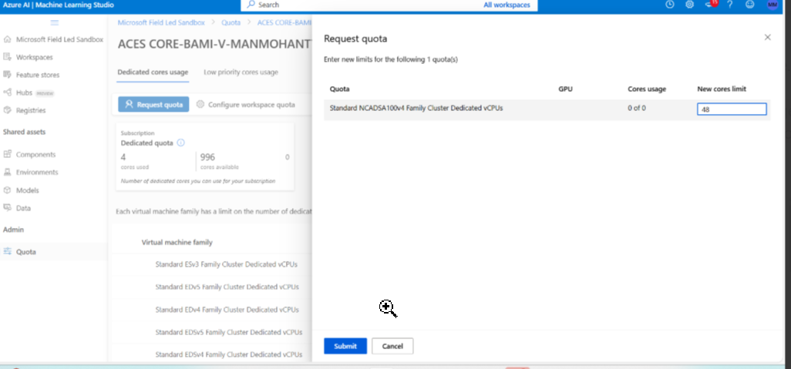Open the feedback smiley icon
The image size is (791, 369).
[750, 5]
